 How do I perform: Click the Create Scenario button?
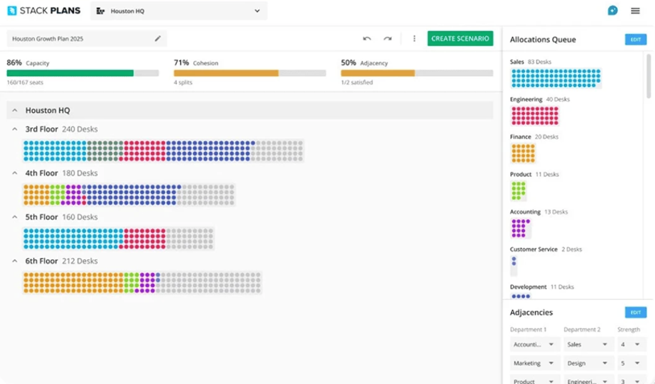click(460, 38)
